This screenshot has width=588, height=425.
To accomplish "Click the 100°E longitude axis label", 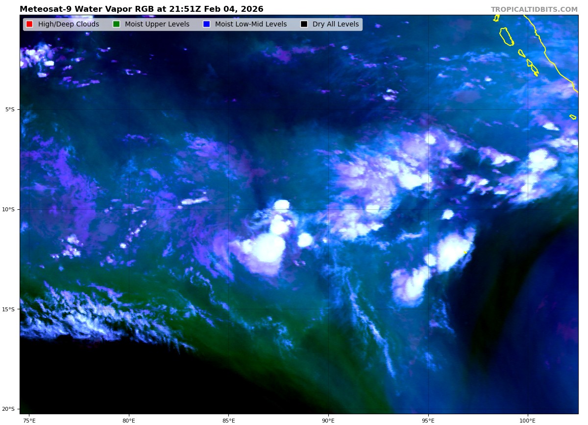I will coord(527,420).
